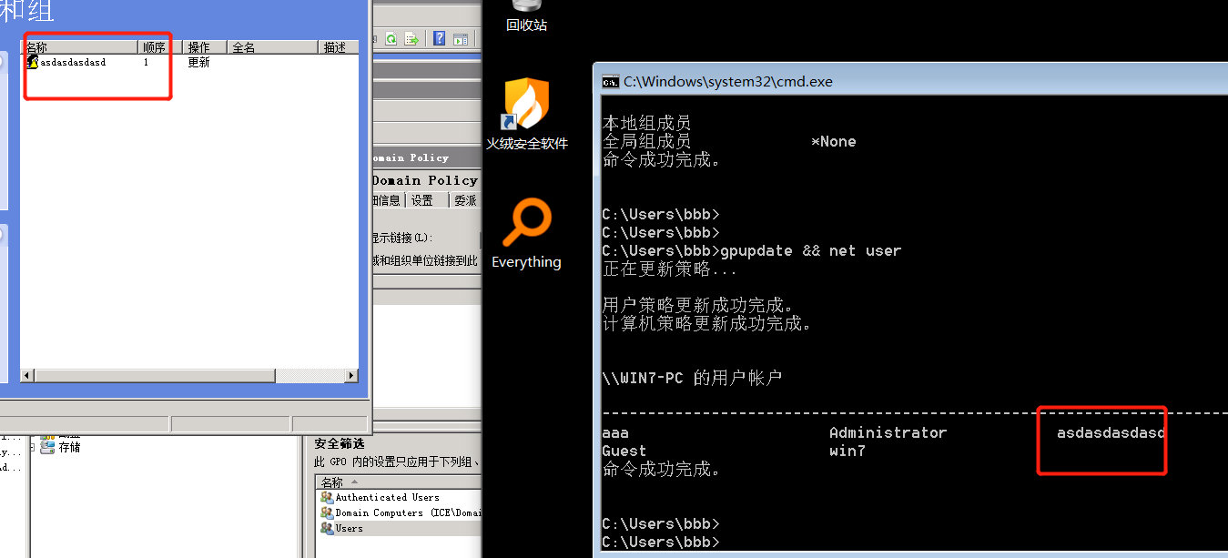1228x558 pixels.
Task: Click the blue help question-mark icon
Action: pos(440,38)
